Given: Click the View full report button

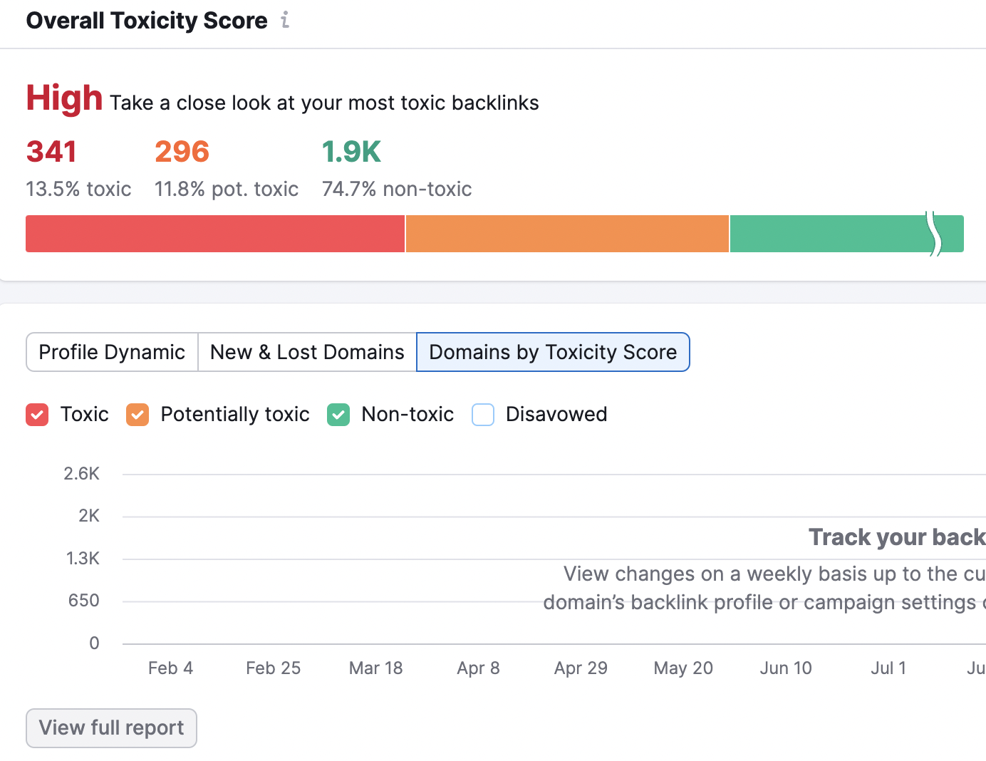Looking at the screenshot, I should [111, 728].
